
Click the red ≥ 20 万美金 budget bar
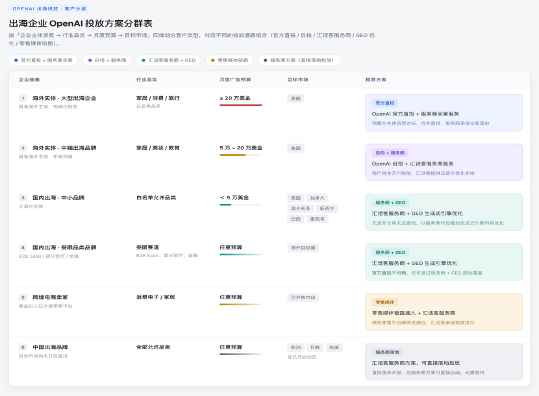[x=241, y=105]
